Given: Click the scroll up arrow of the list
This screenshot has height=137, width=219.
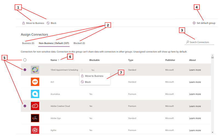Looking at the screenshot, I should (212, 55).
